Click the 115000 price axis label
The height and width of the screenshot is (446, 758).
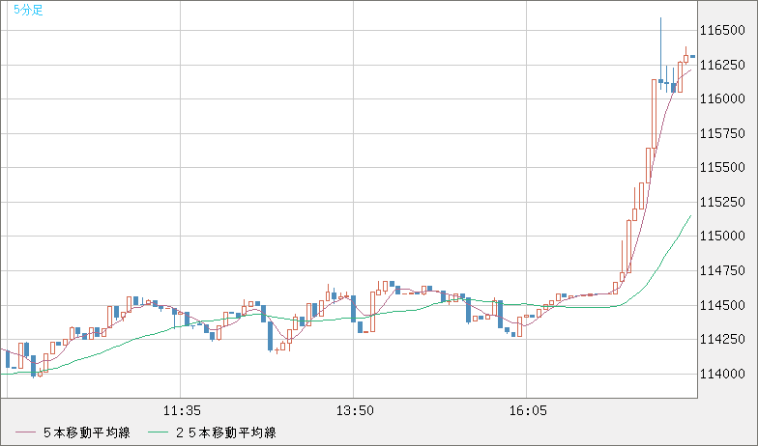[x=724, y=237]
